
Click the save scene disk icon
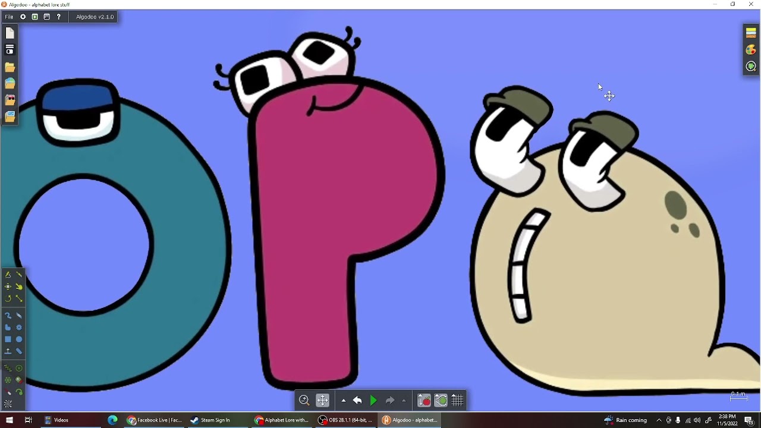pos(10,50)
